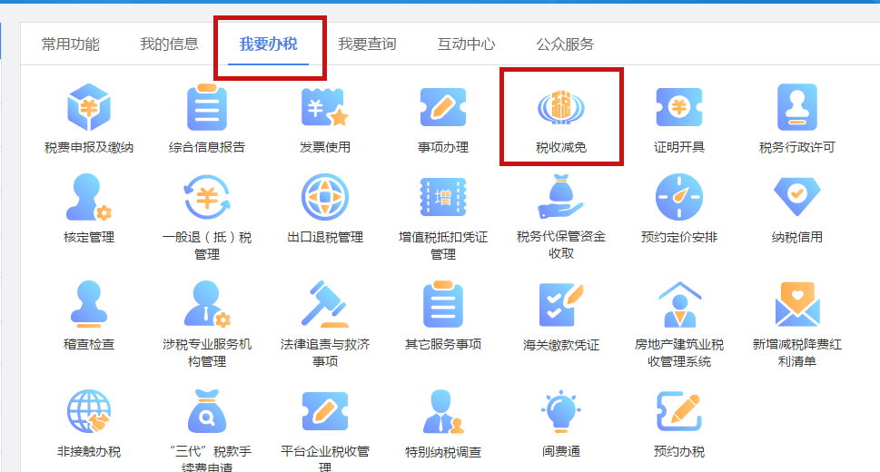Click the 一般退（抵）税管理 refund icon
Screen dimensions: 880x472
207,197
